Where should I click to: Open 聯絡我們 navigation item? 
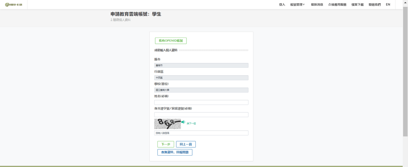[x=375, y=4]
